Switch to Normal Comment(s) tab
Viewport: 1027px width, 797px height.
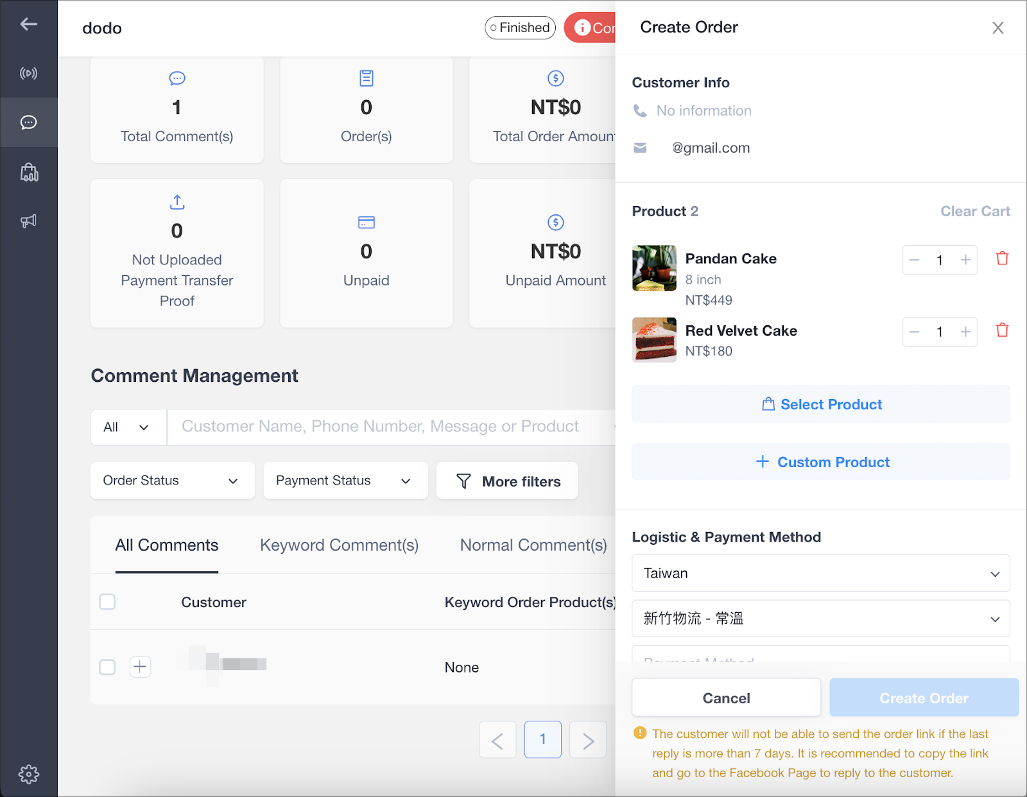(x=533, y=545)
